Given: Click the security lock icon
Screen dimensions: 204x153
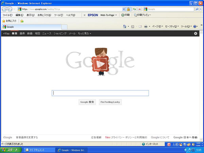Looking at the screenshot, I should point(129,9).
